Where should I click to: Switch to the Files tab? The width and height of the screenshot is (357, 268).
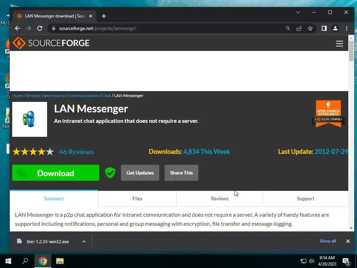[137, 199]
